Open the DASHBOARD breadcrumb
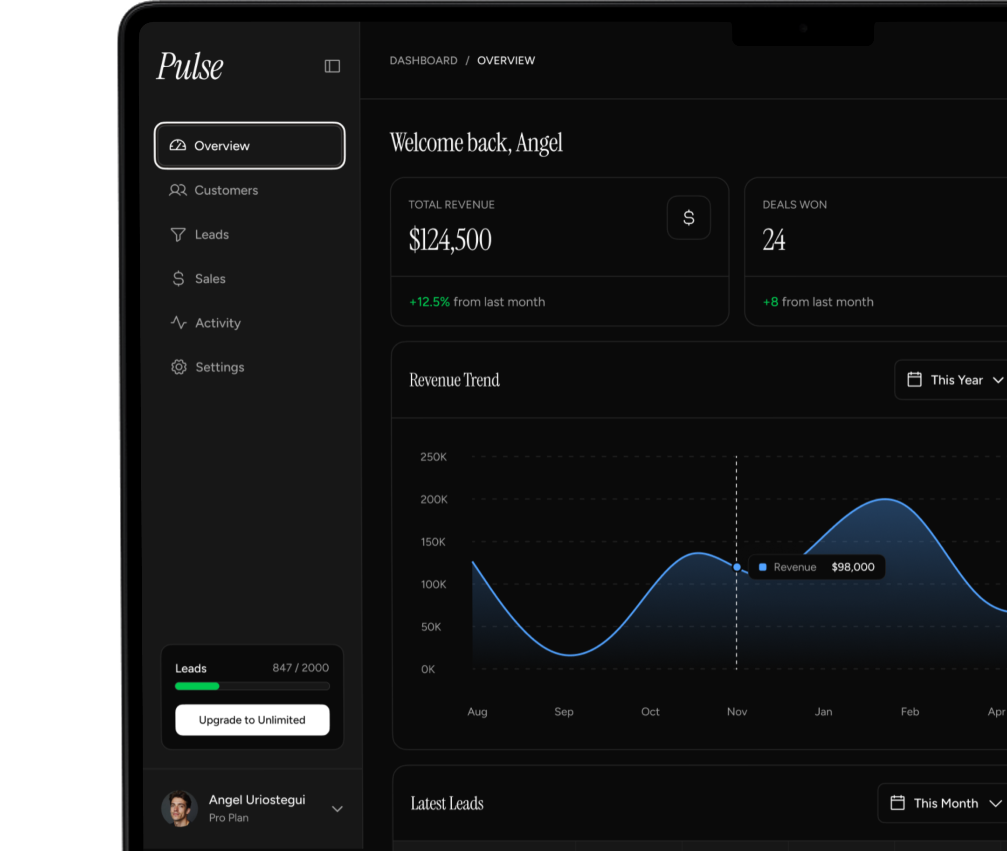Screen dimensions: 1007x851 point(423,60)
